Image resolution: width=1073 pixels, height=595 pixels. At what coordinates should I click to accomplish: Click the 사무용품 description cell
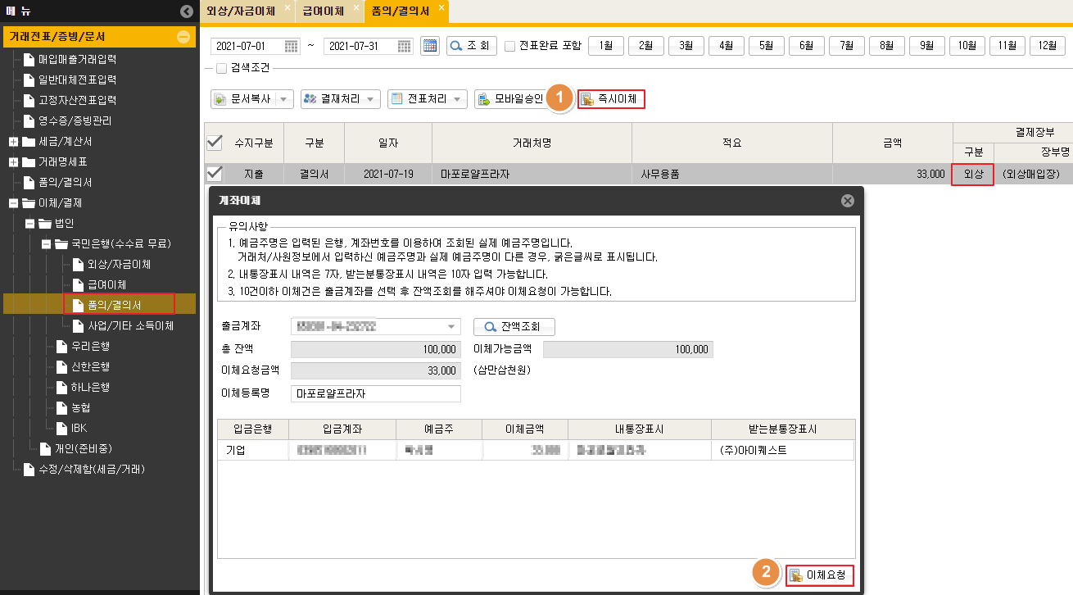pos(731,174)
